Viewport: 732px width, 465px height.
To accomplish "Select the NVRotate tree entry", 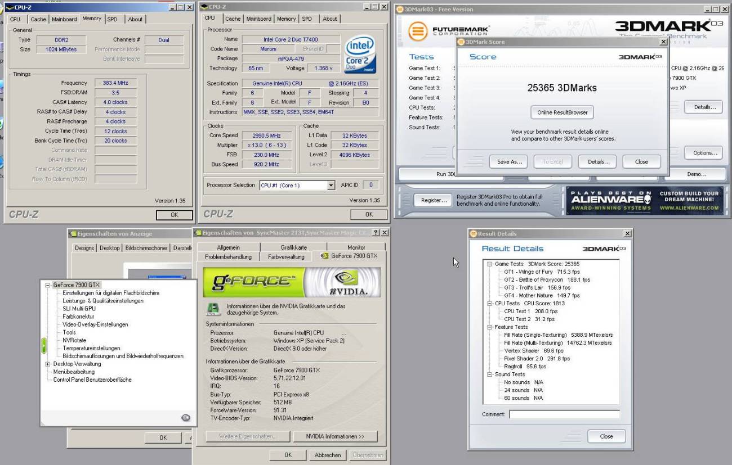I will point(74,340).
